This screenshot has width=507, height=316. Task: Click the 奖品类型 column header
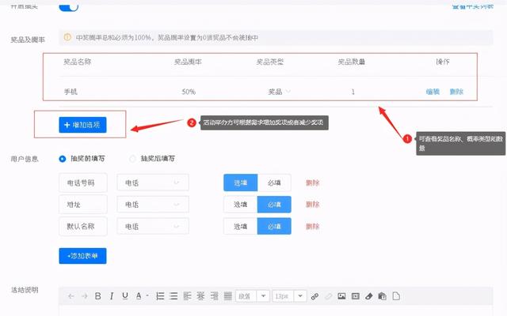[x=270, y=62]
